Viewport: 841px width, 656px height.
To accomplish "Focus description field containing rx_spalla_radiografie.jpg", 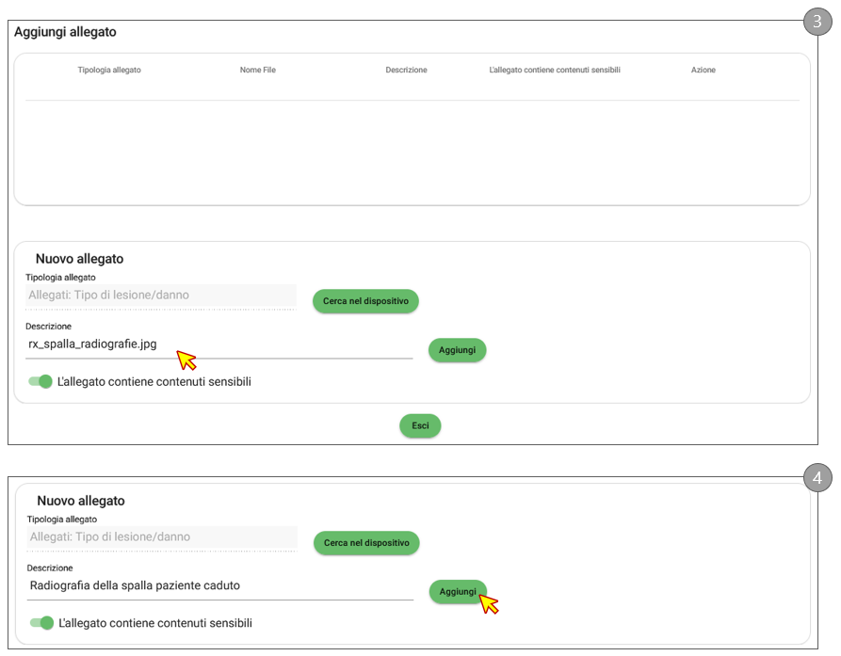I will [x=218, y=344].
